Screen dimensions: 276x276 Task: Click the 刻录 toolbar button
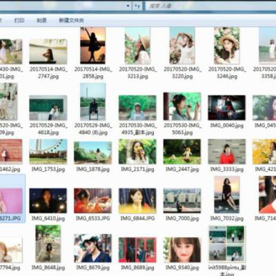pyautogui.click(x=41, y=20)
